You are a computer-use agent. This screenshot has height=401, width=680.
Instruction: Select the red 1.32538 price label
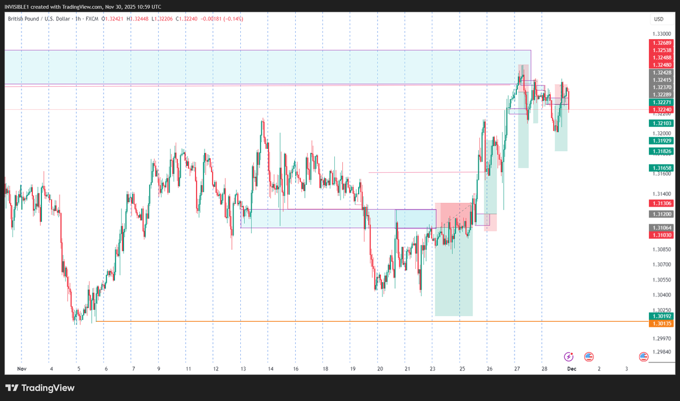click(662, 50)
